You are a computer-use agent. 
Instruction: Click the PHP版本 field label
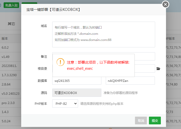point(41,104)
